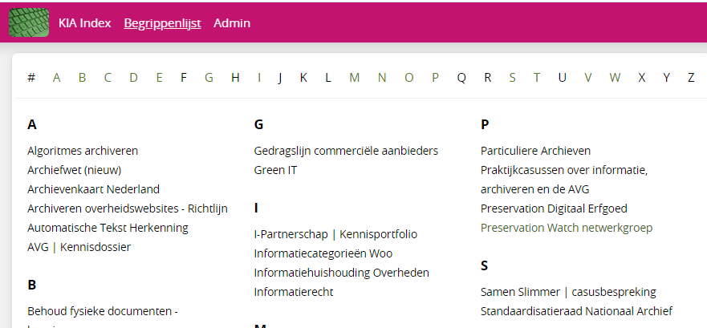Open Gedragslijn commerciële aanbieders link
This screenshot has height=328, width=707.
[346, 151]
